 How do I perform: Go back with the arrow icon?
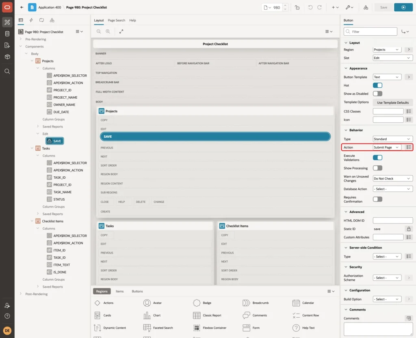[22, 7]
